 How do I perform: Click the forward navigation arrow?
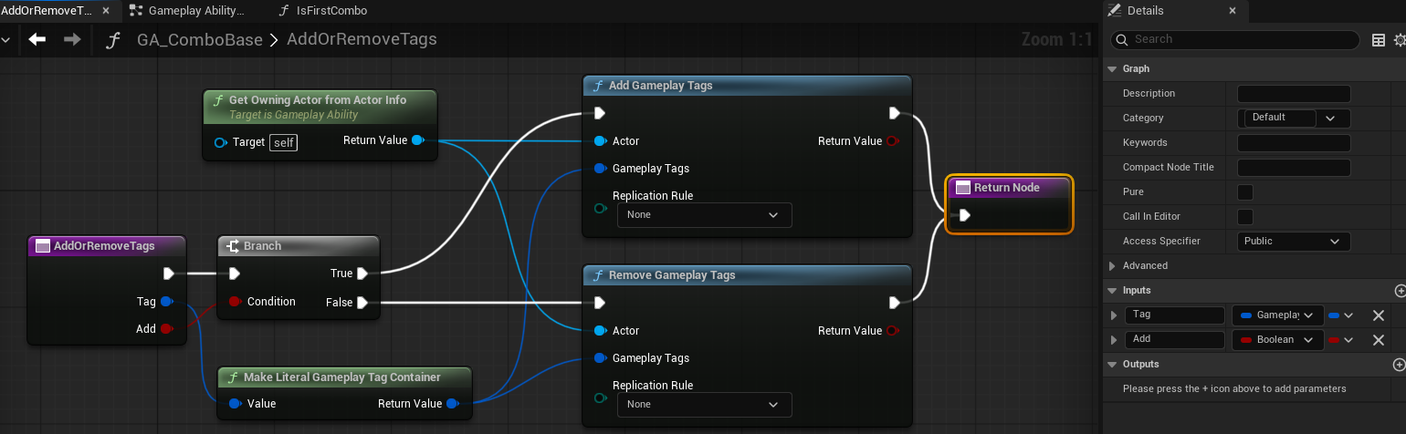coord(72,39)
